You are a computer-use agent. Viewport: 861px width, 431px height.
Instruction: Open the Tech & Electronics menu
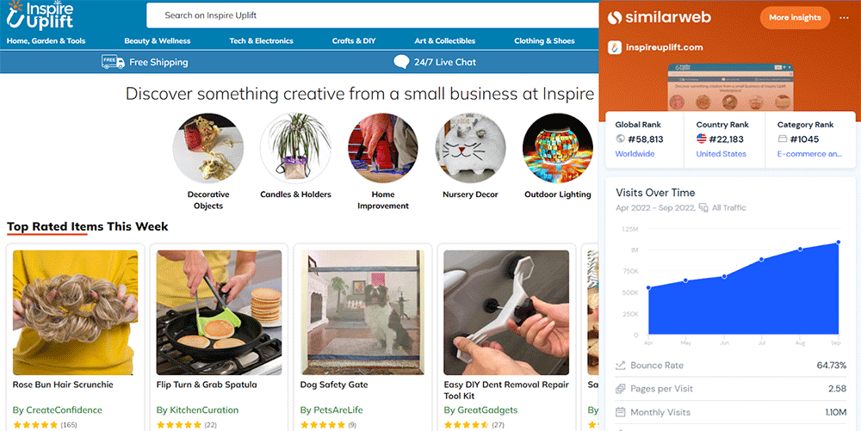pyautogui.click(x=261, y=40)
